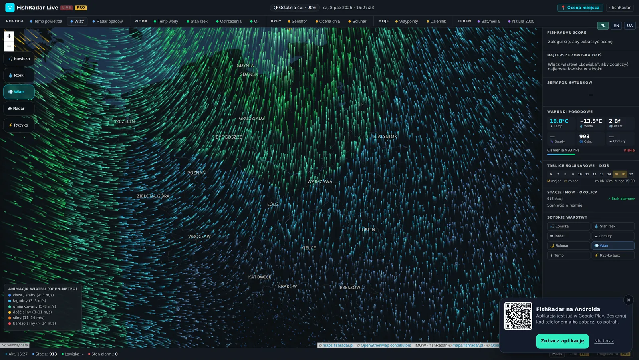Click the moon phase Ostatnia ćw. 90% badge
This screenshot has height=360, width=639.
point(295,8)
